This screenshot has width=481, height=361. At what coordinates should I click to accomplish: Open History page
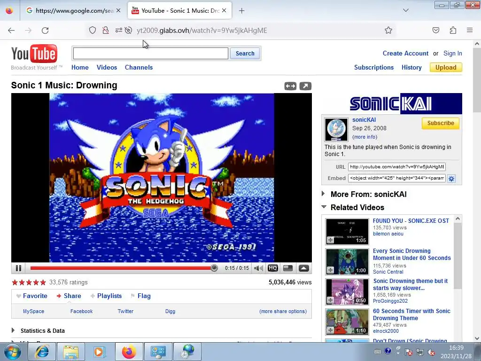(x=411, y=68)
